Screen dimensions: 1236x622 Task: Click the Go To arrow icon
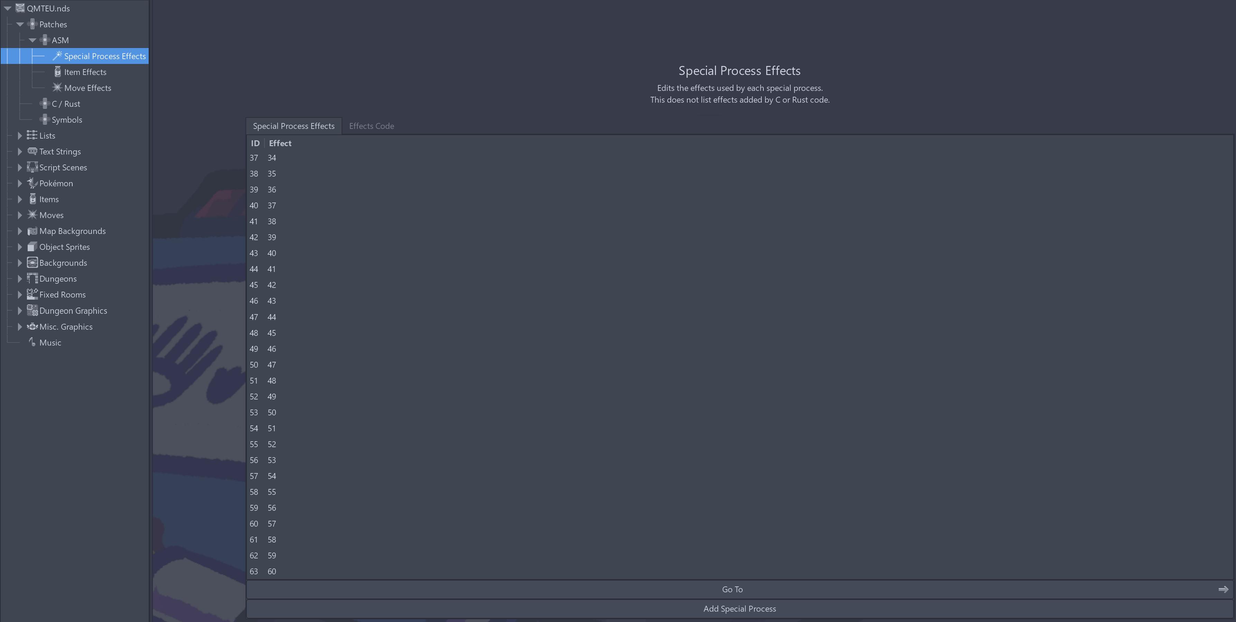click(x=1223, y=590)
